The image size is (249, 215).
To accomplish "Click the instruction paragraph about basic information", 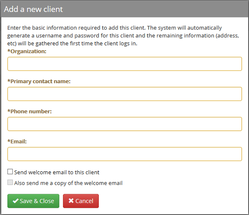I will [123, 35].
